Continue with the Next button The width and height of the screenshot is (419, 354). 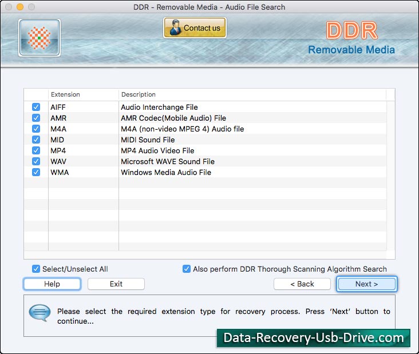tap(366, 284)
